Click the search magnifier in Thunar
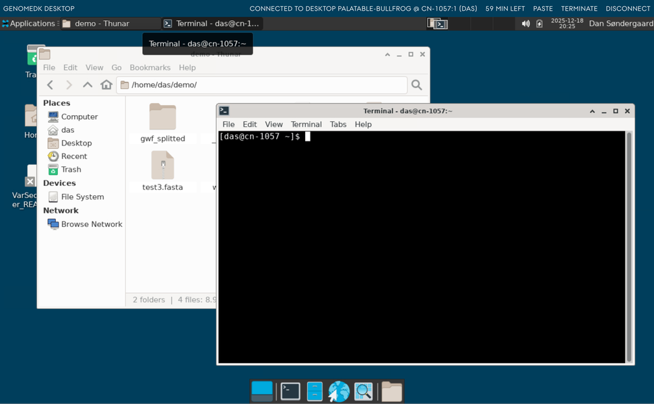 [417, 85]
